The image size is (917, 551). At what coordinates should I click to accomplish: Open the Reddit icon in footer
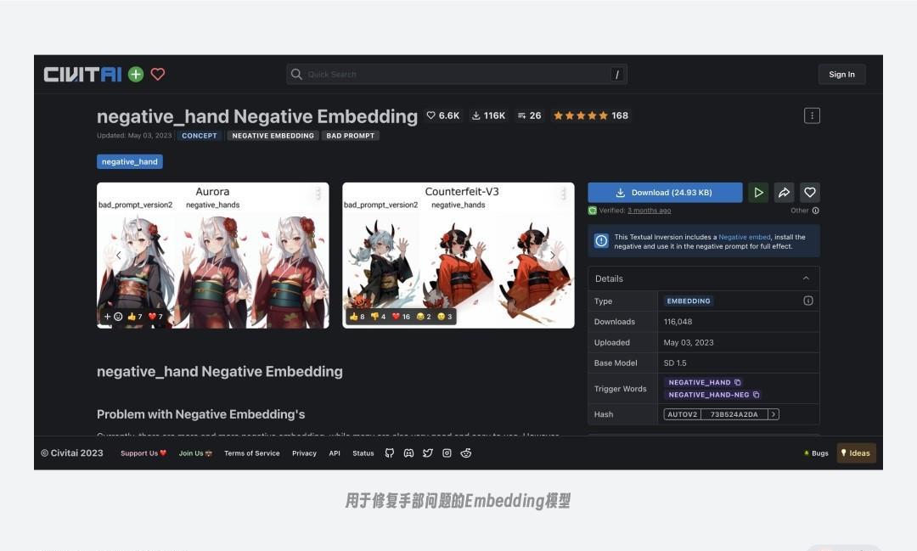click(466, 453)
